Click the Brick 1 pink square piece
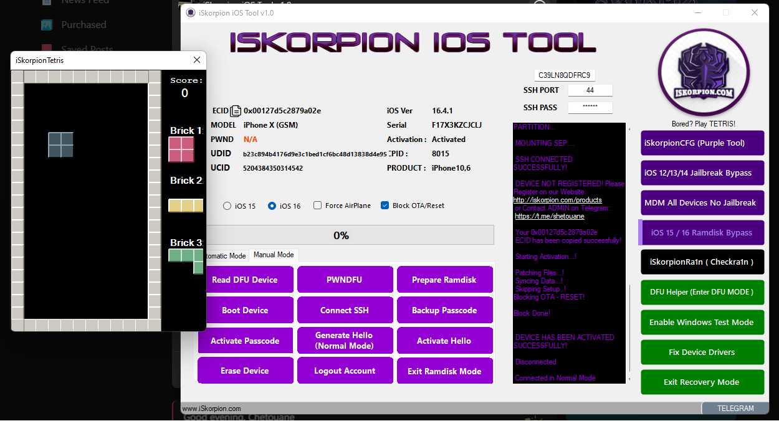779x421 pixels. click(x=181, y=149)
